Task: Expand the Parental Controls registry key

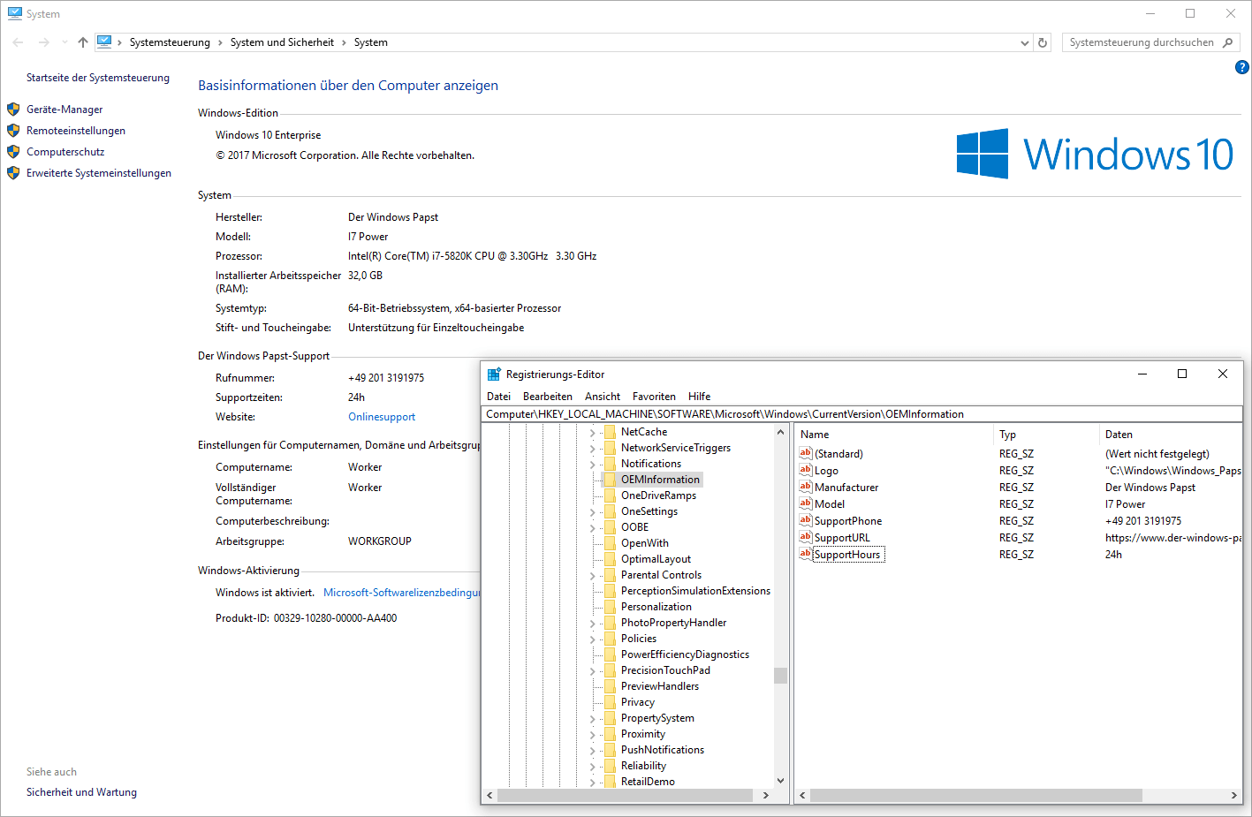Action: 592,575
